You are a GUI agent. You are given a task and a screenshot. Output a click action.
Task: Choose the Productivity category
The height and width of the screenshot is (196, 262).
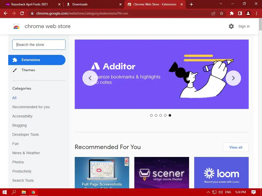22,171
